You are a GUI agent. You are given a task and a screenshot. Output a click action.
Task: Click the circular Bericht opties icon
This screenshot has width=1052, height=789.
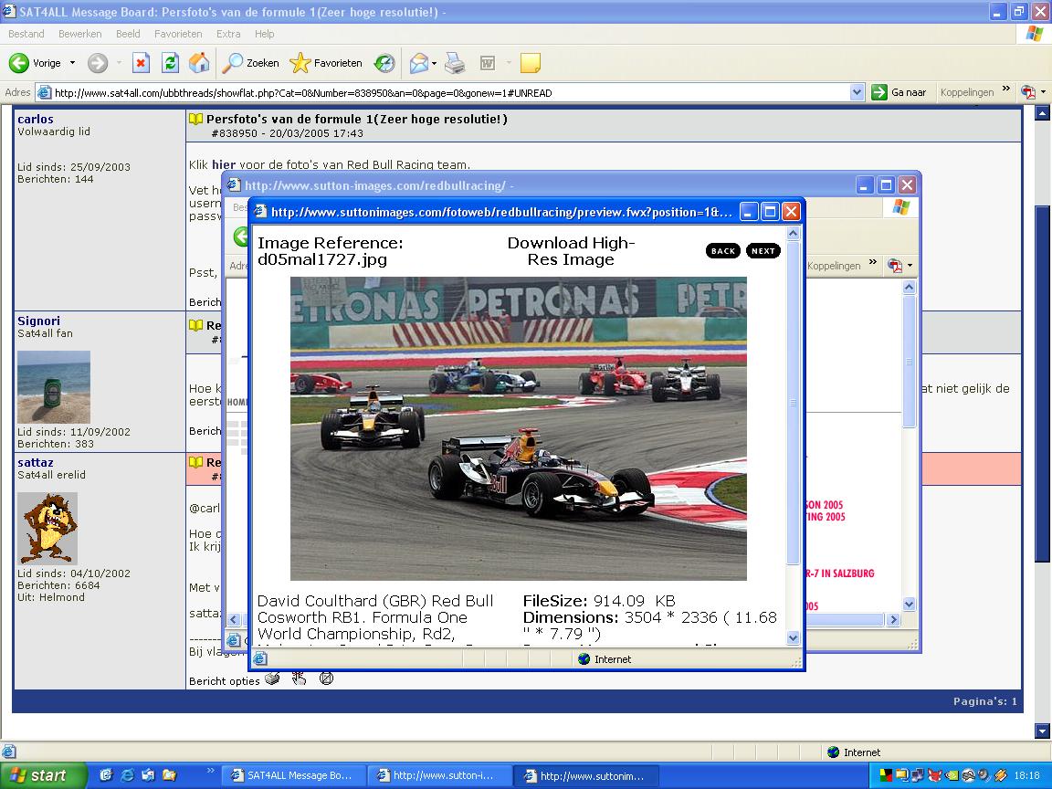pyautogui.click(x=326, y=679)
